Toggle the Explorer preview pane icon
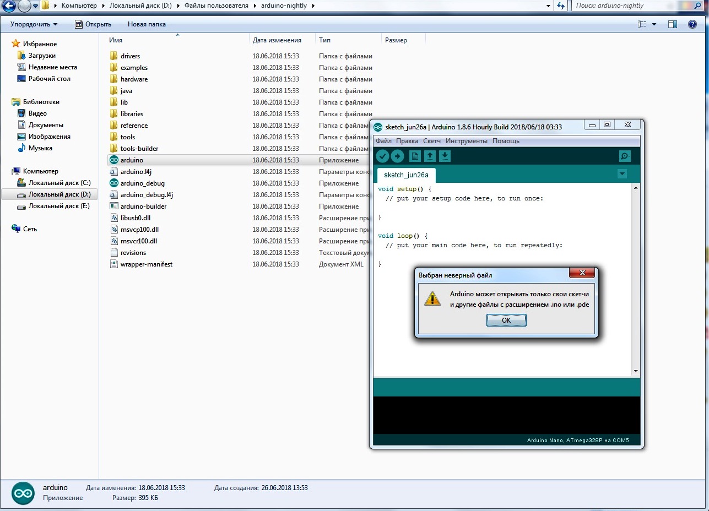The width and height of the screenshot is (709, 511). 673,24
